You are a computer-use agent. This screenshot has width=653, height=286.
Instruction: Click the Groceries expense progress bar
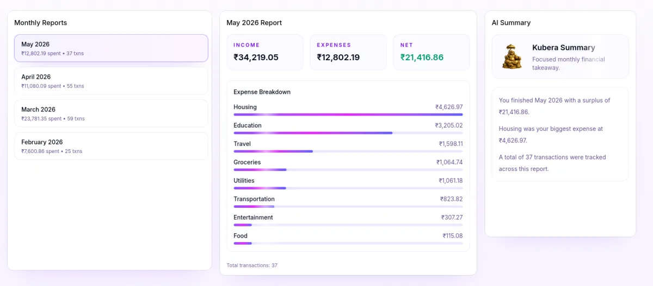(348, 170)
